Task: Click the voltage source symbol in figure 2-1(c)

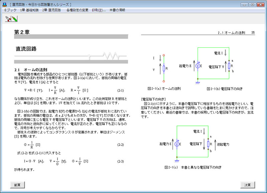Action: click(177, 144)
